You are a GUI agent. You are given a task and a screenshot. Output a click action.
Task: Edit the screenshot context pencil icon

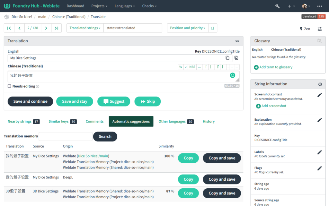tap(319, 95)
